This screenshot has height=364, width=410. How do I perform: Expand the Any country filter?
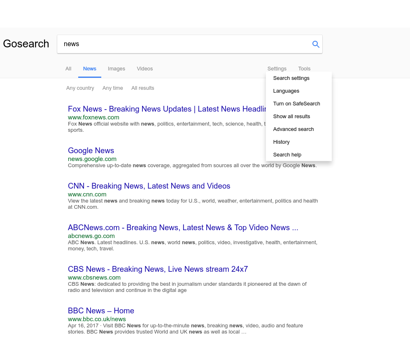(80, 88)
